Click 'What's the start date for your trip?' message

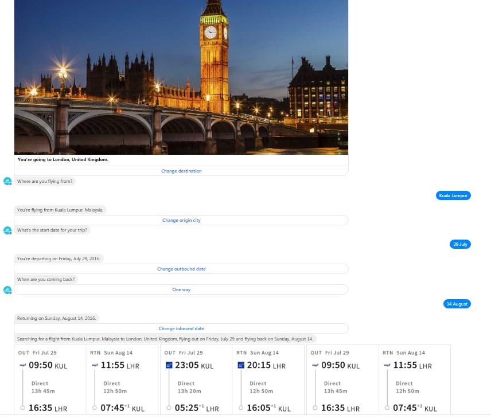click(x=52, y=230)
